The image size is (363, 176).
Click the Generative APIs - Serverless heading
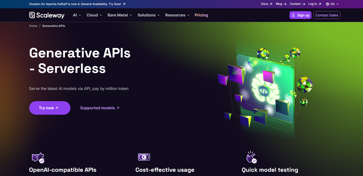tap(80, 61)
